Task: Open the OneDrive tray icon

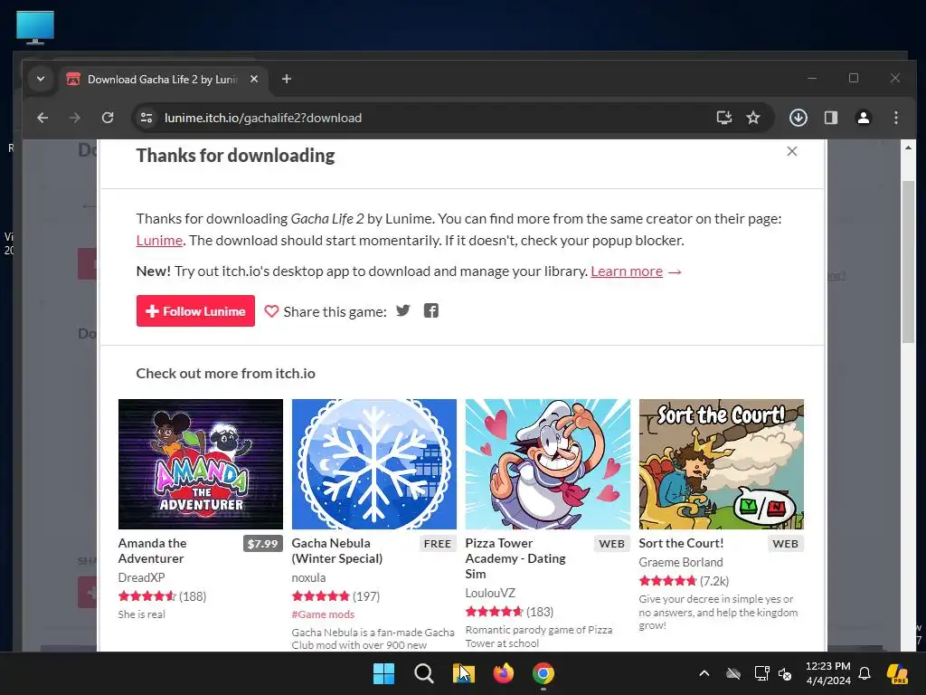Action: (732, 673)
